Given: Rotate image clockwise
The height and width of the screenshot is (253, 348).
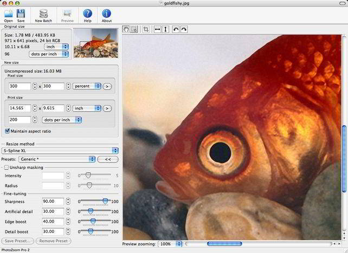Looking at the screenshot, I should 184,29.
